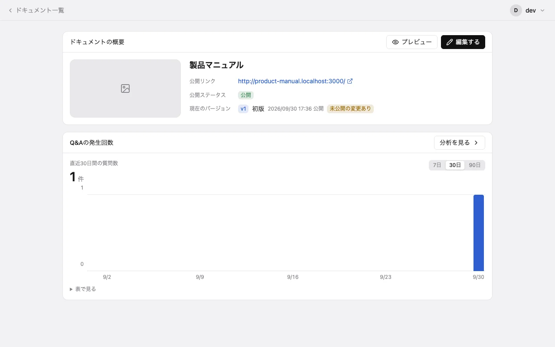Click the 公開 status badge
This screenshot has width=555, height=347.
246,95
